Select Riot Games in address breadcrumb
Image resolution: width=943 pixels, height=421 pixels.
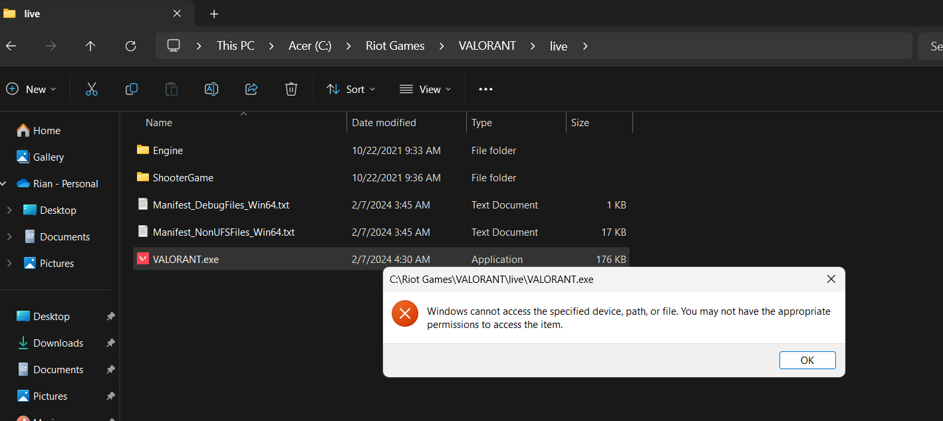click(x=395, y=46)
